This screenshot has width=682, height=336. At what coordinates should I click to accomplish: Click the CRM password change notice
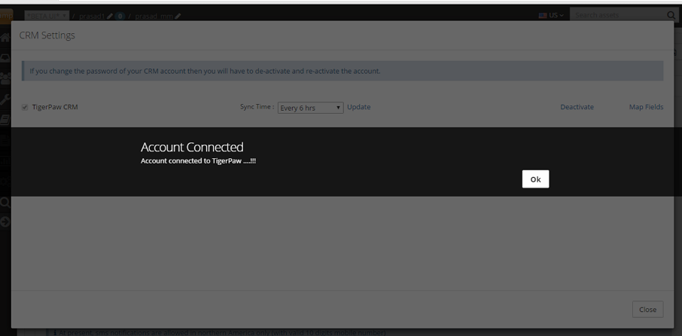pyautogui.click(x=343, y=71)
